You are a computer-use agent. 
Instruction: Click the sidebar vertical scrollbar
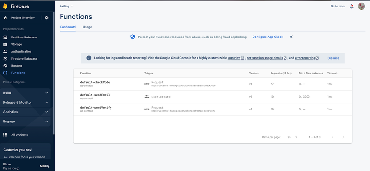point(54,73)
